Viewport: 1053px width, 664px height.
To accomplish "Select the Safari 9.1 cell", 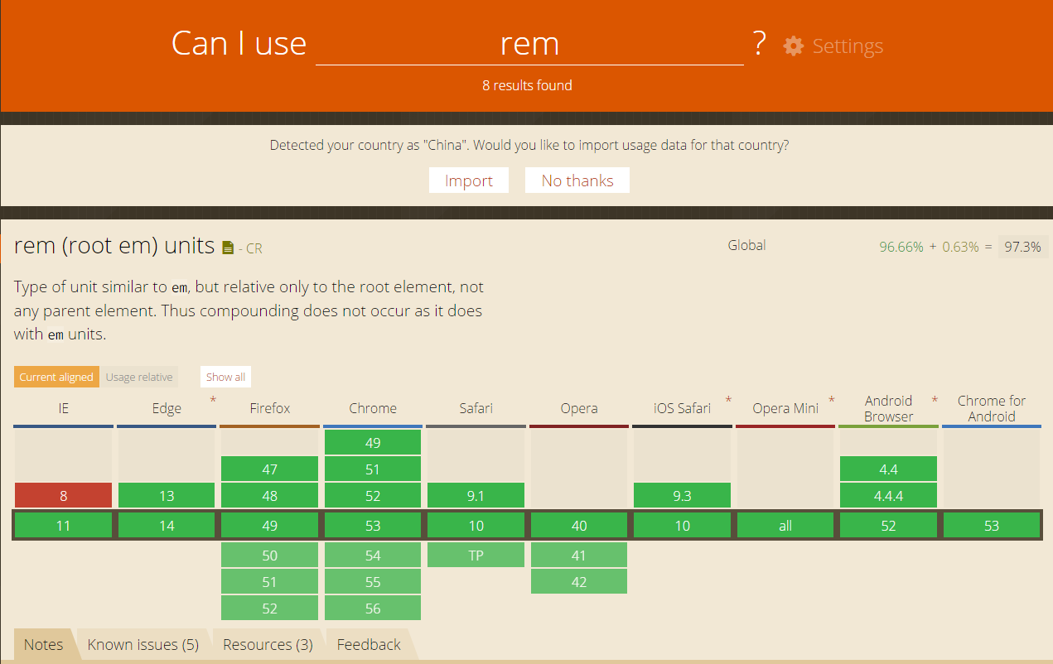I will pos(476,496).
